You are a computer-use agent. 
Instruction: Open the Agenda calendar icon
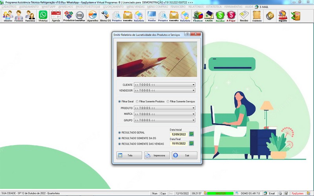56,16
